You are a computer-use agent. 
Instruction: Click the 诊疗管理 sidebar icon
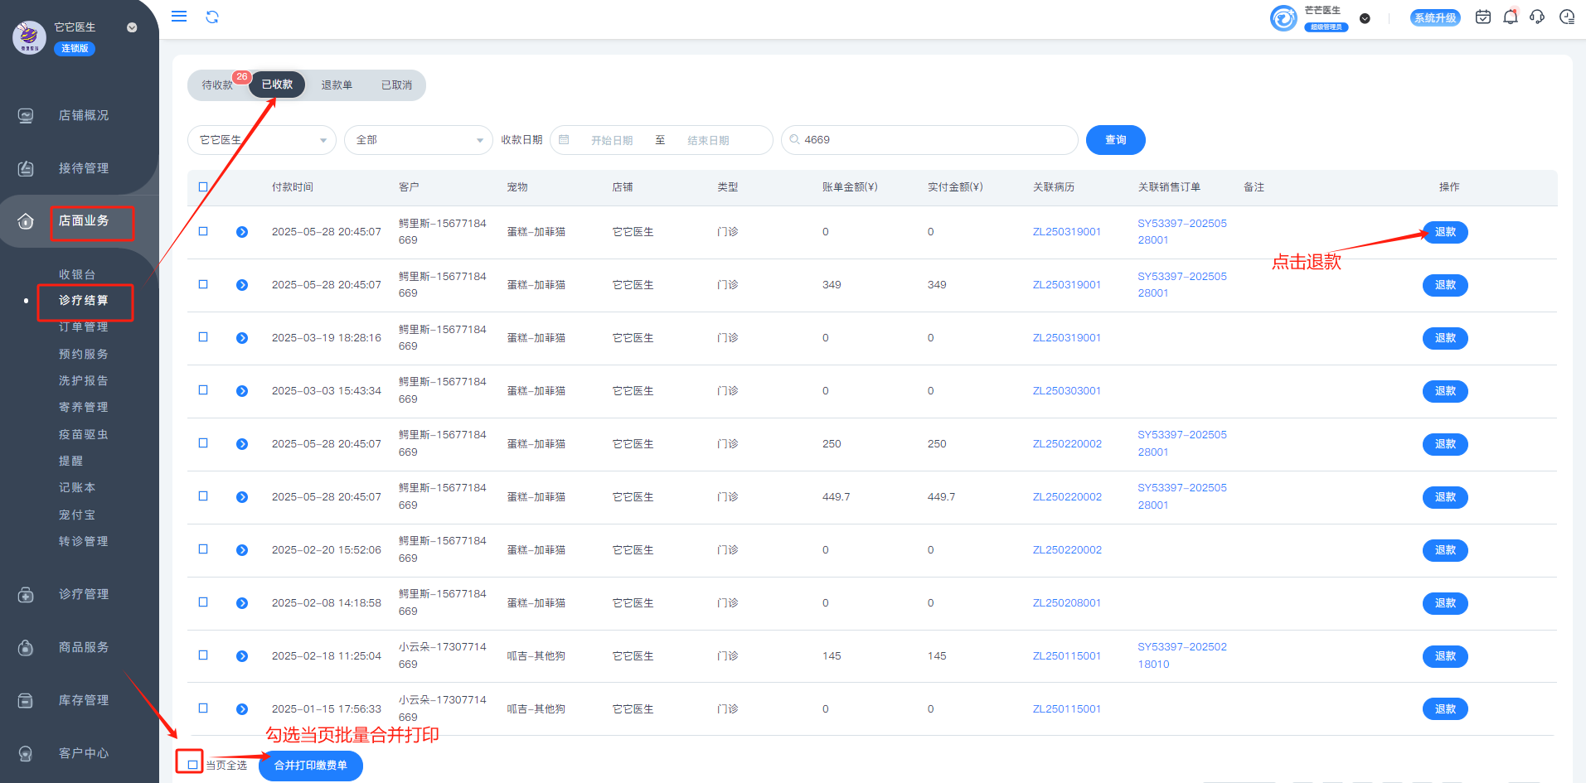point(26,595)
